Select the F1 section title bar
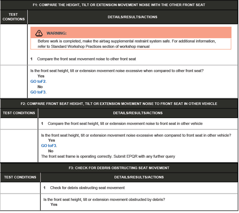The image size is (239, 213). (119, 5)
